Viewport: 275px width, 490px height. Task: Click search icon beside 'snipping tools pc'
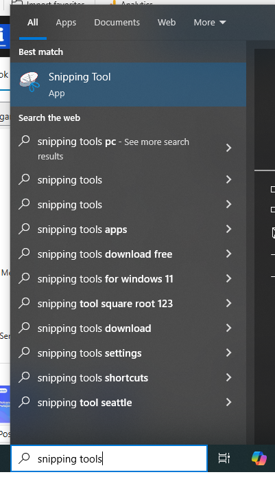24,141
